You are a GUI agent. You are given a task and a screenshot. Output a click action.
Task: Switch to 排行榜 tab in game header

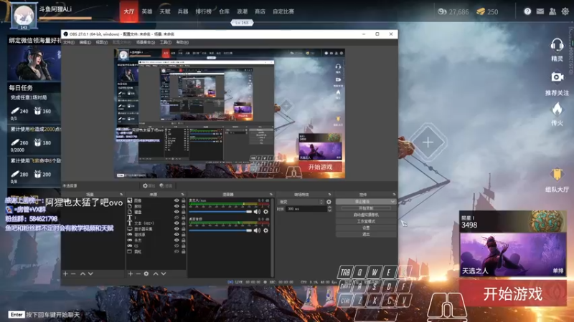[x=203, y=11]
